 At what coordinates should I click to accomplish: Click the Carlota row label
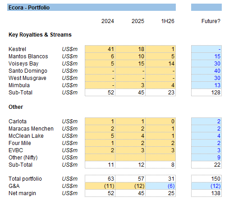tap(18, 122)
